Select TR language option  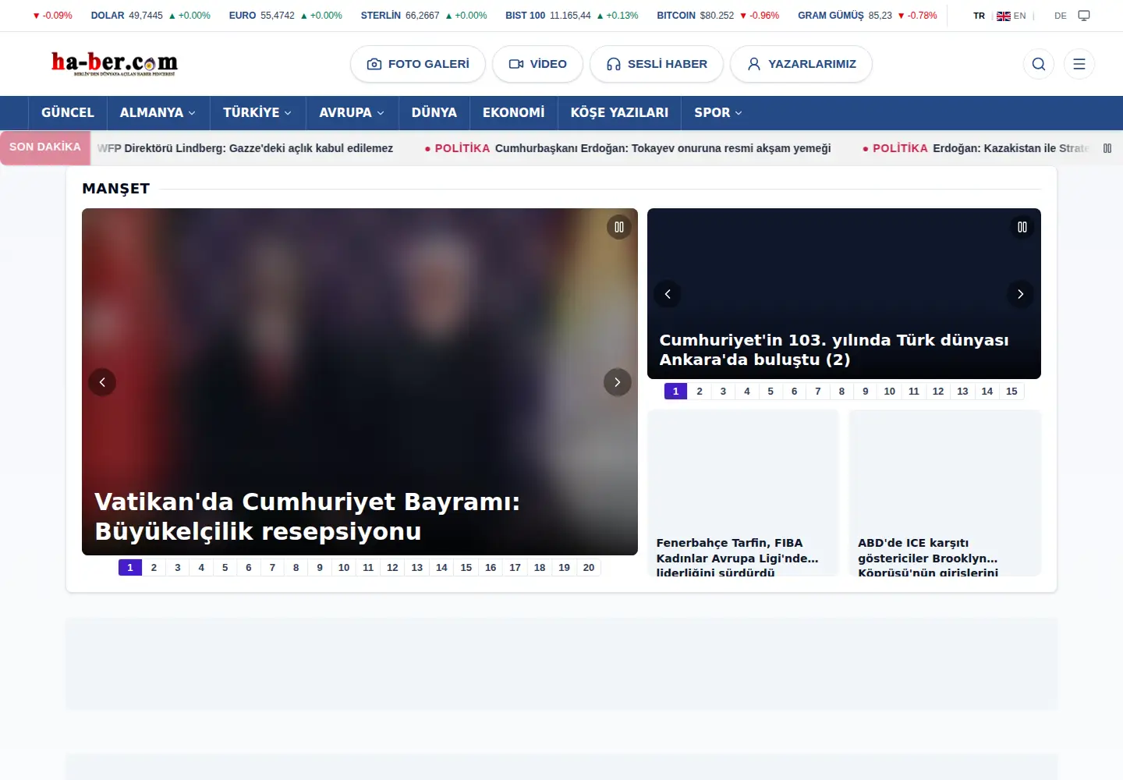[980, 16]
